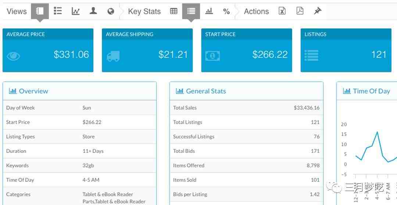Click the 121 value in Listings card
Viewport: 397px width, 205px height.
point(379,55)
